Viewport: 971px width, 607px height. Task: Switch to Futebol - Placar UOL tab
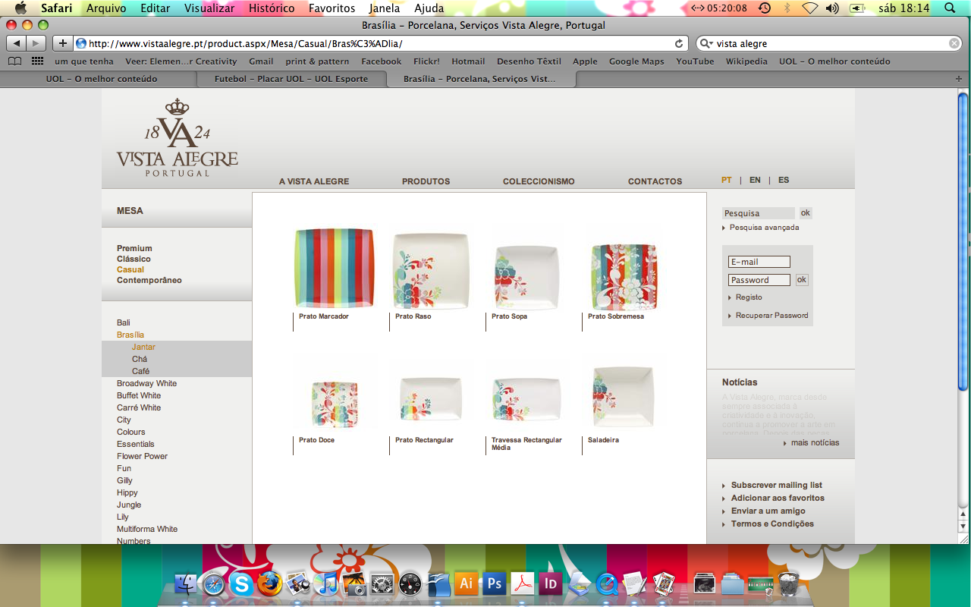point(291,79)
